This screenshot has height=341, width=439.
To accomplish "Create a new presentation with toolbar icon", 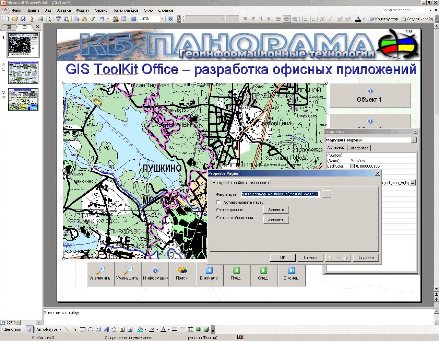I will point(7,19).
